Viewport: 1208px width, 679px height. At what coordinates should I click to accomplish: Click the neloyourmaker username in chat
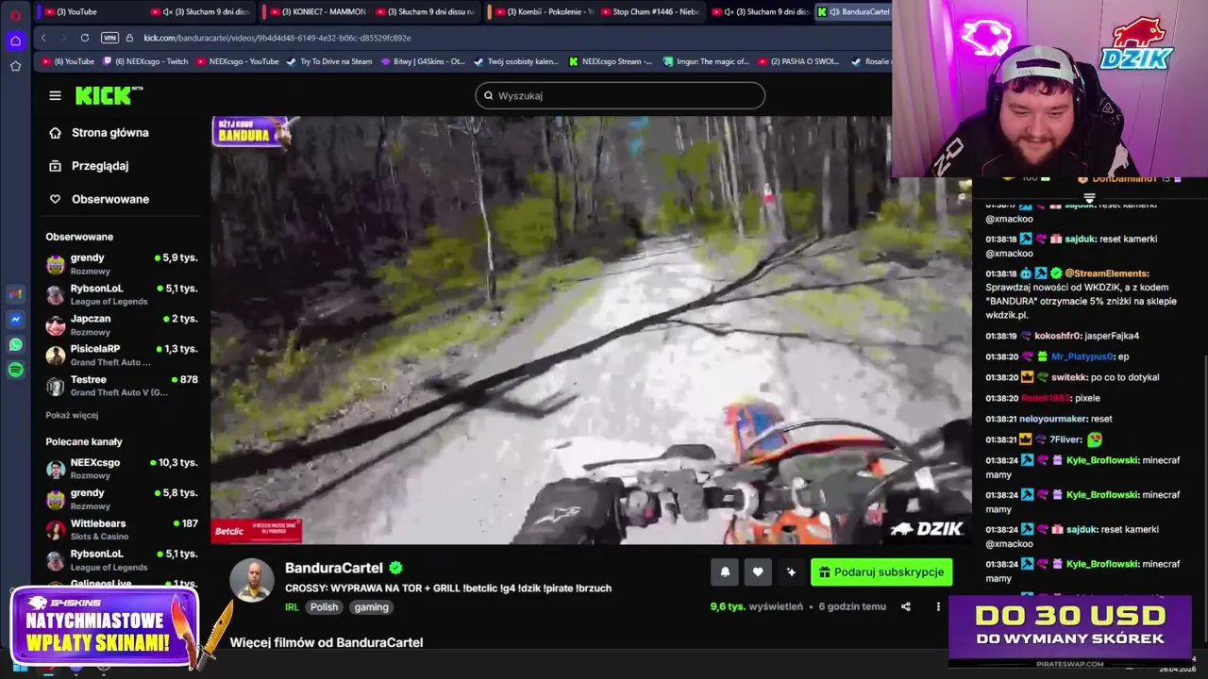tap(1052, 419)
